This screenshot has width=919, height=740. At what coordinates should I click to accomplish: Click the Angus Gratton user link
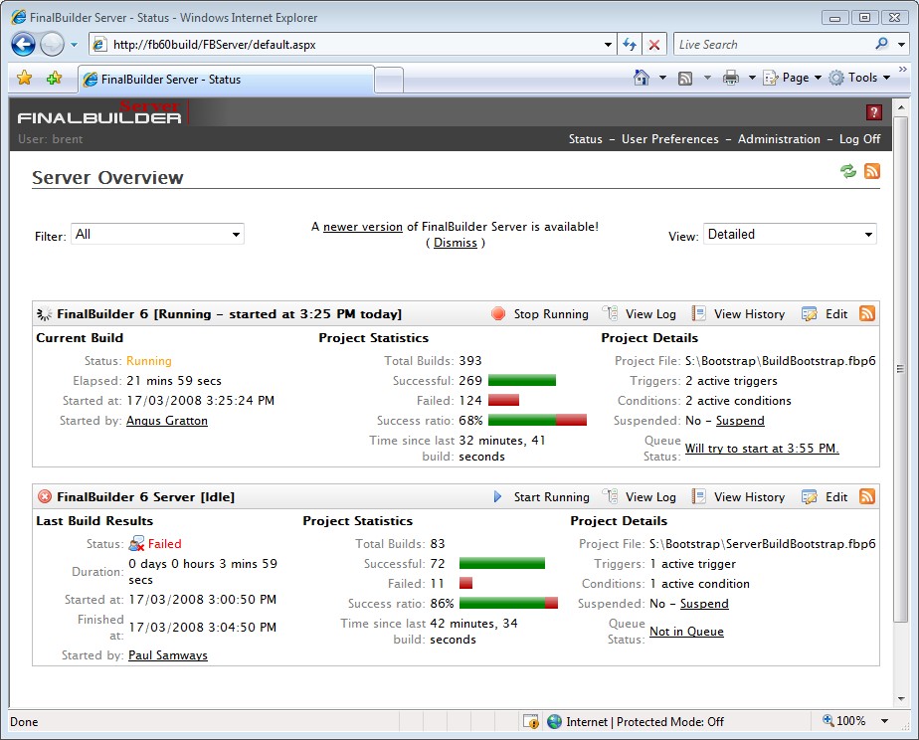[167, 421]
